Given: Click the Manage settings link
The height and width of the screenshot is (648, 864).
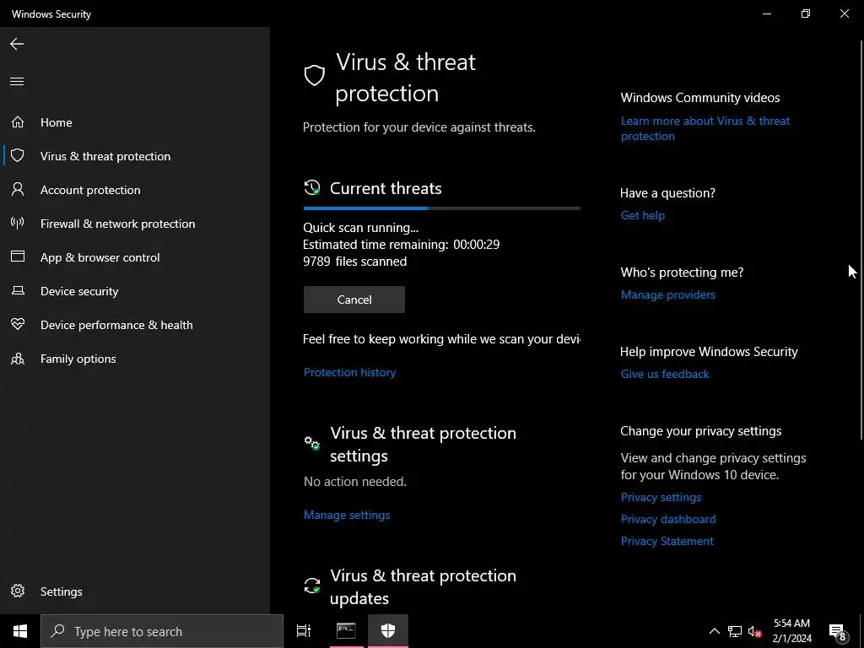Looking at the screenshot, I should (x=347, y=515).
